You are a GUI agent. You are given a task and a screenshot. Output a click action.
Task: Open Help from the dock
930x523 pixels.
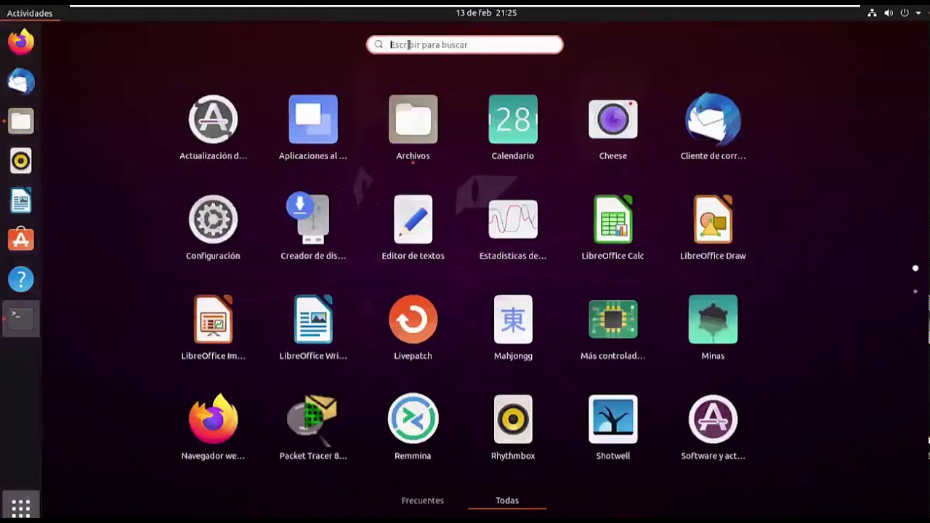click(20, 279)
